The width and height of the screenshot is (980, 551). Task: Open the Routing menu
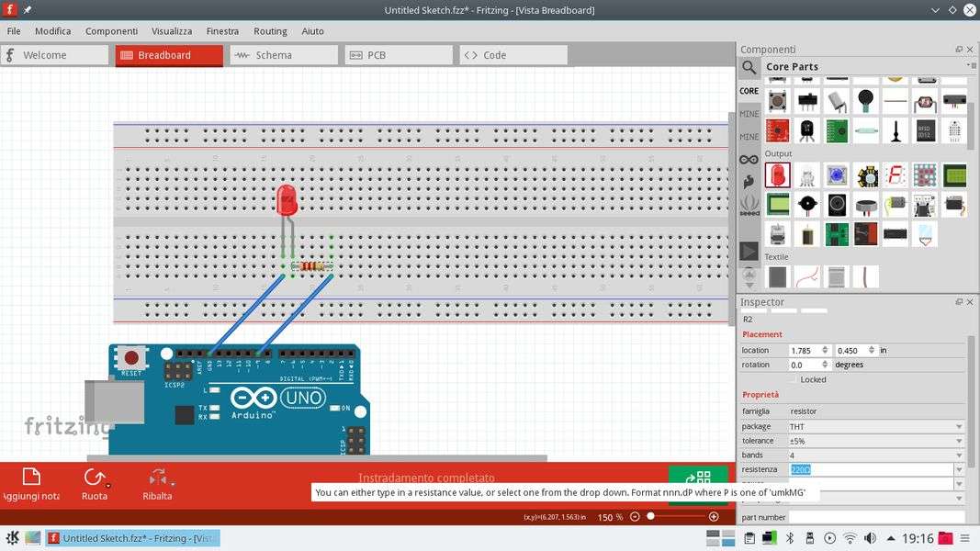click(x=270, y=31)
